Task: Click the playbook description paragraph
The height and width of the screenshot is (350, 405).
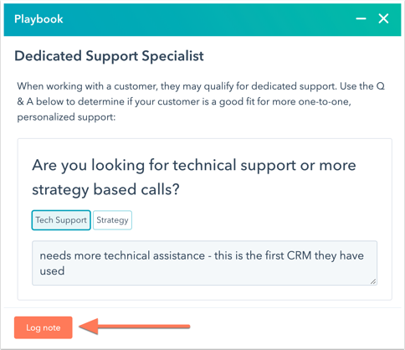Action: (201, 101)
